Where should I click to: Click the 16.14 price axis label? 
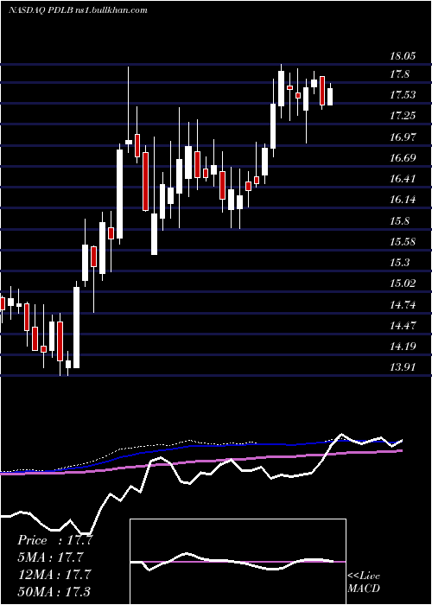(403, 200)
